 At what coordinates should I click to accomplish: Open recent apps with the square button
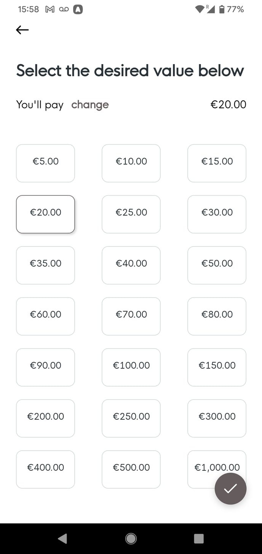tap(199, 538)
